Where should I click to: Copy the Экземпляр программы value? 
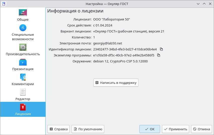(x=158, y=55)
